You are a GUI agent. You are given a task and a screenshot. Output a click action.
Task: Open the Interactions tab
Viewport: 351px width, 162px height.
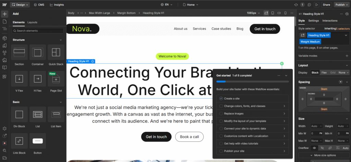click(330, 21)
